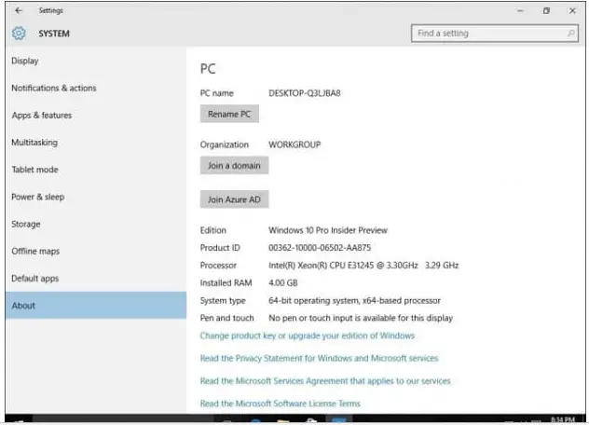Viewport: 589px width, 425px height.
Task: Click the System gear icon
Action: (19, 34)
